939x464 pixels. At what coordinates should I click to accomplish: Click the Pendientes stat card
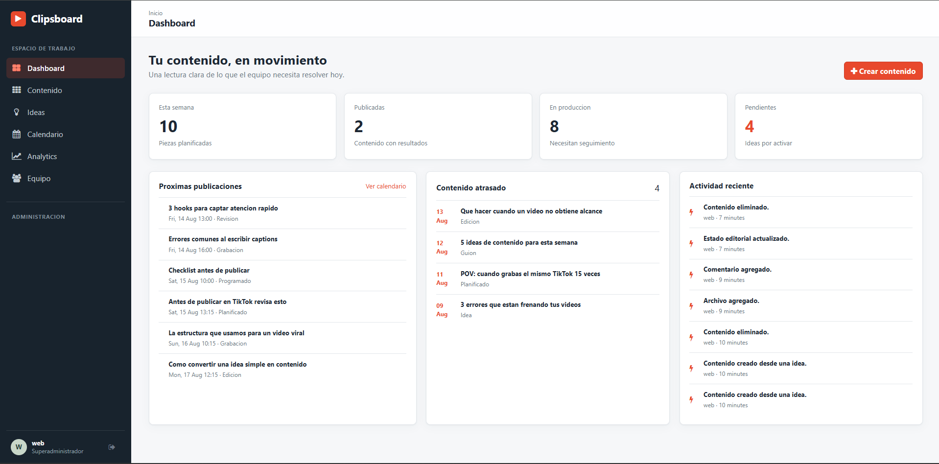[828, 126]
